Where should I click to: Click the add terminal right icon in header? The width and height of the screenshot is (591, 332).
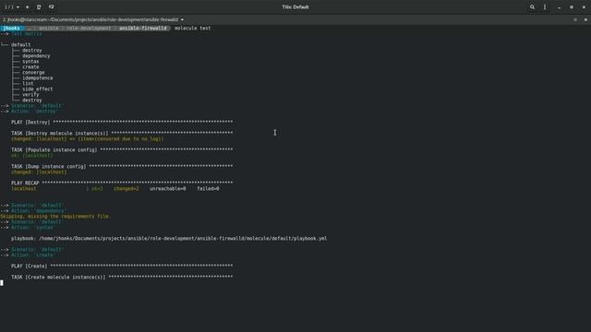(39, 7)
